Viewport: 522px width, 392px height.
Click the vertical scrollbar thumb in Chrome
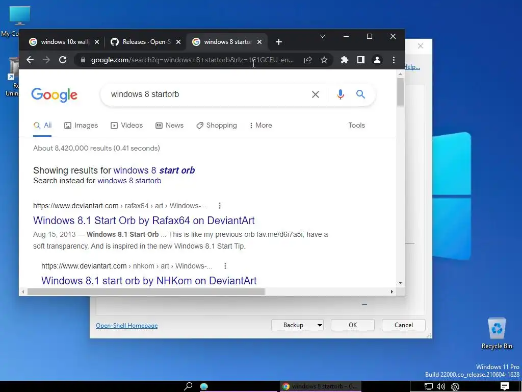click(400, 92)
